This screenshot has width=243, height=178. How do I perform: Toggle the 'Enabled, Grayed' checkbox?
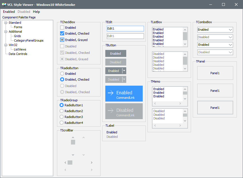[x=62, y=40]
